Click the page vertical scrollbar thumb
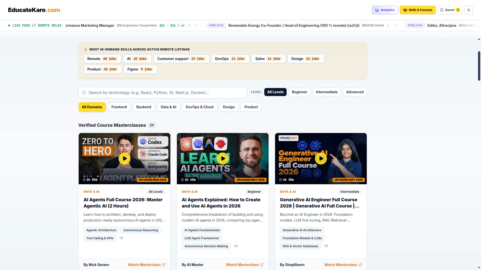Image resolution: width=481 pixels, height=270 pixels. 479,66
